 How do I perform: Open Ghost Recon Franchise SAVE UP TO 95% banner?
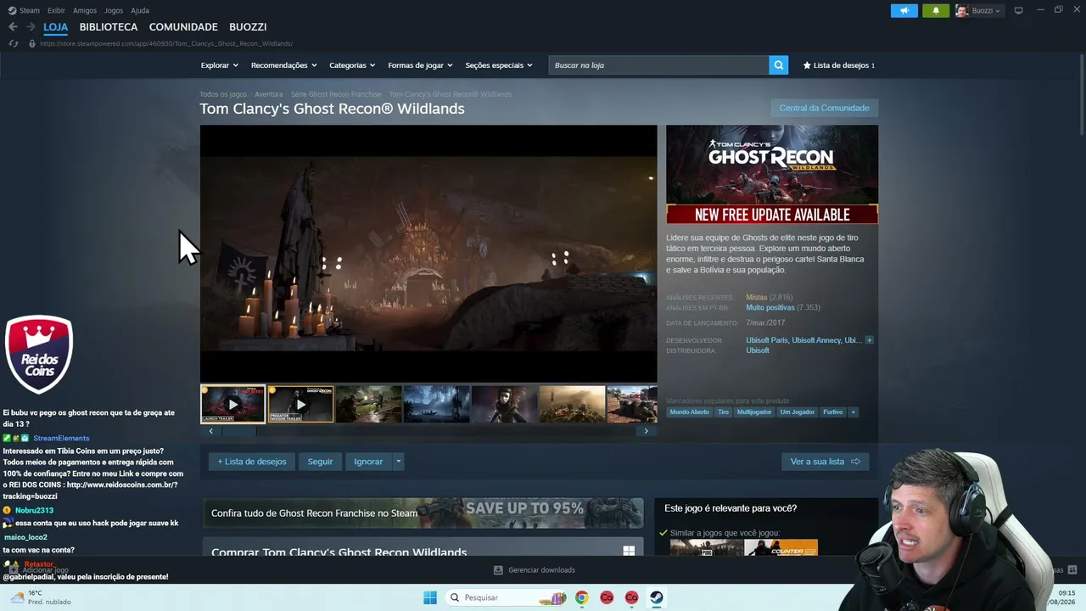coord(423,513)
